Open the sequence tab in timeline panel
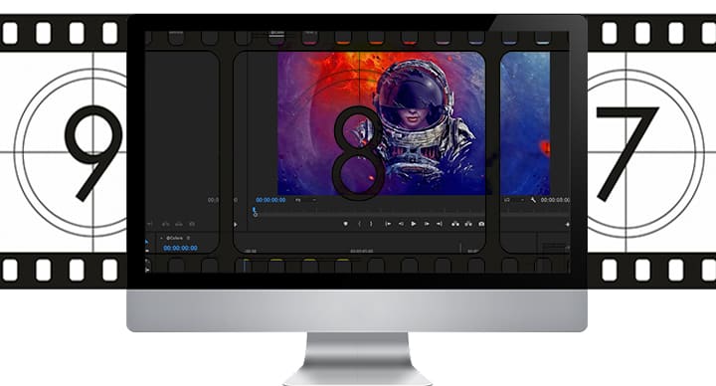 point(174,238)
